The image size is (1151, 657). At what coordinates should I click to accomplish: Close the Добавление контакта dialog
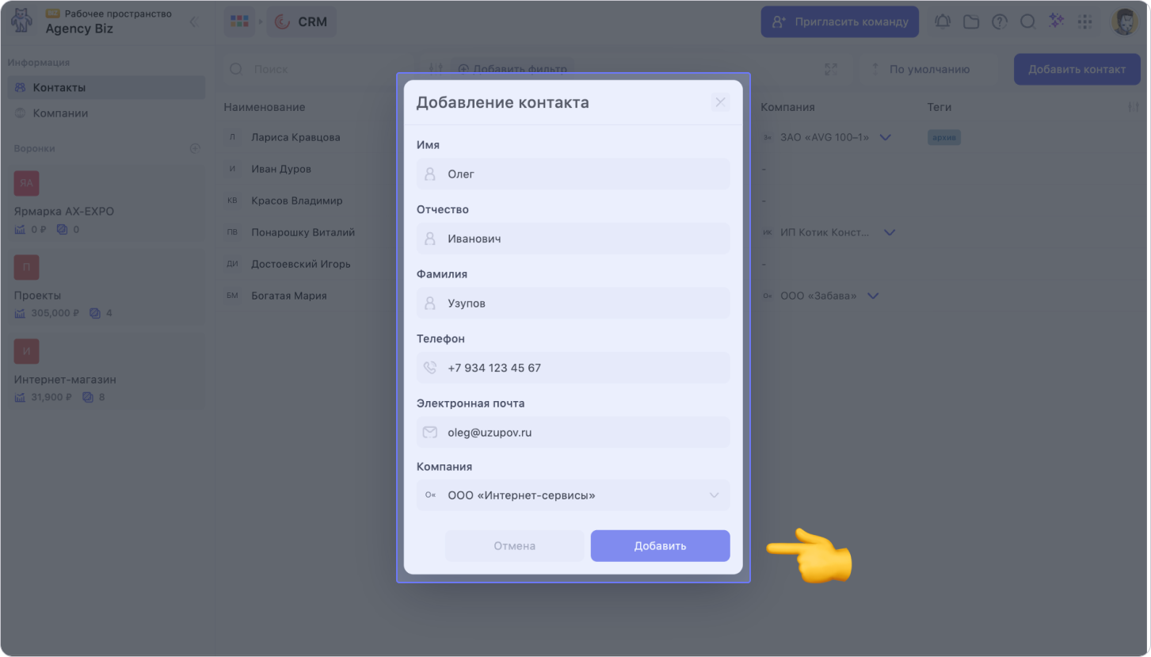click(x=720, y=102)
